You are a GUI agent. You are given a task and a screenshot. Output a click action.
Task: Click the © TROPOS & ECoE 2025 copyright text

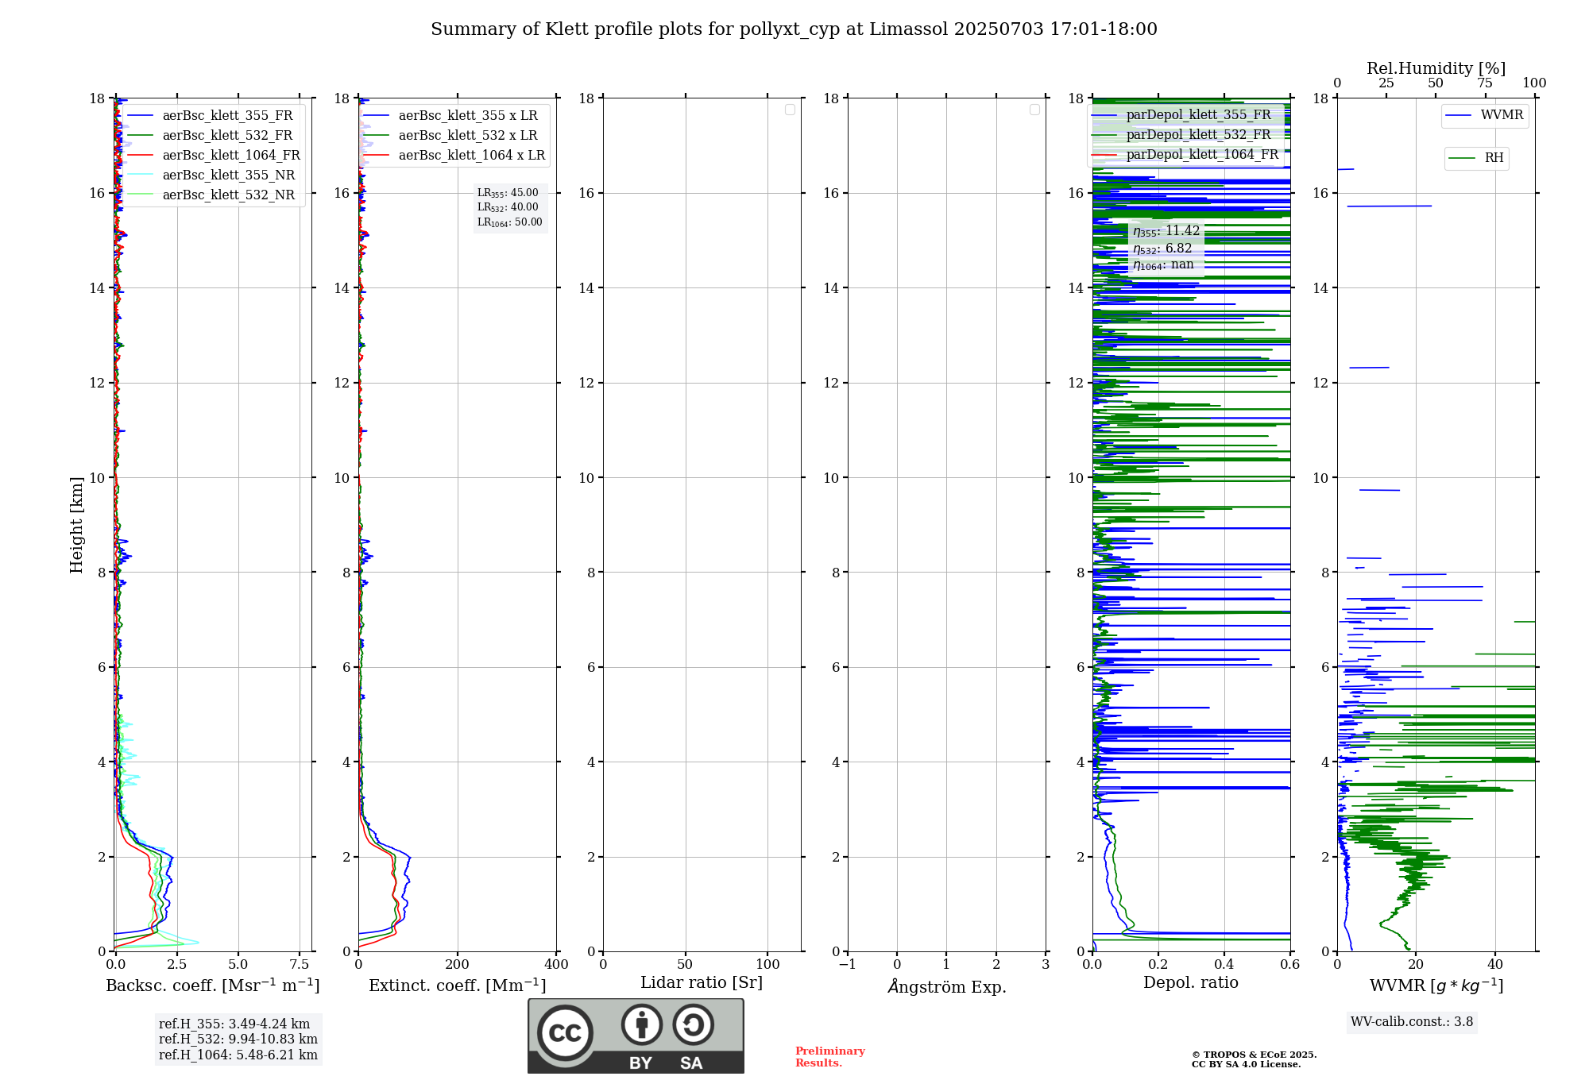(1254, 1055)
